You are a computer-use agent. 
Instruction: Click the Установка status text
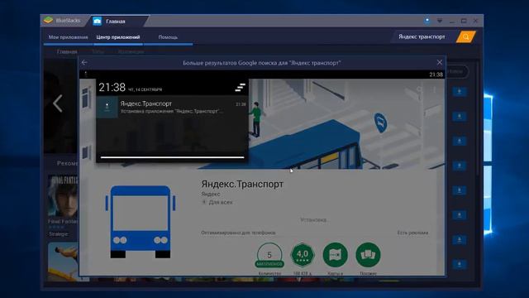click(313, 219)
